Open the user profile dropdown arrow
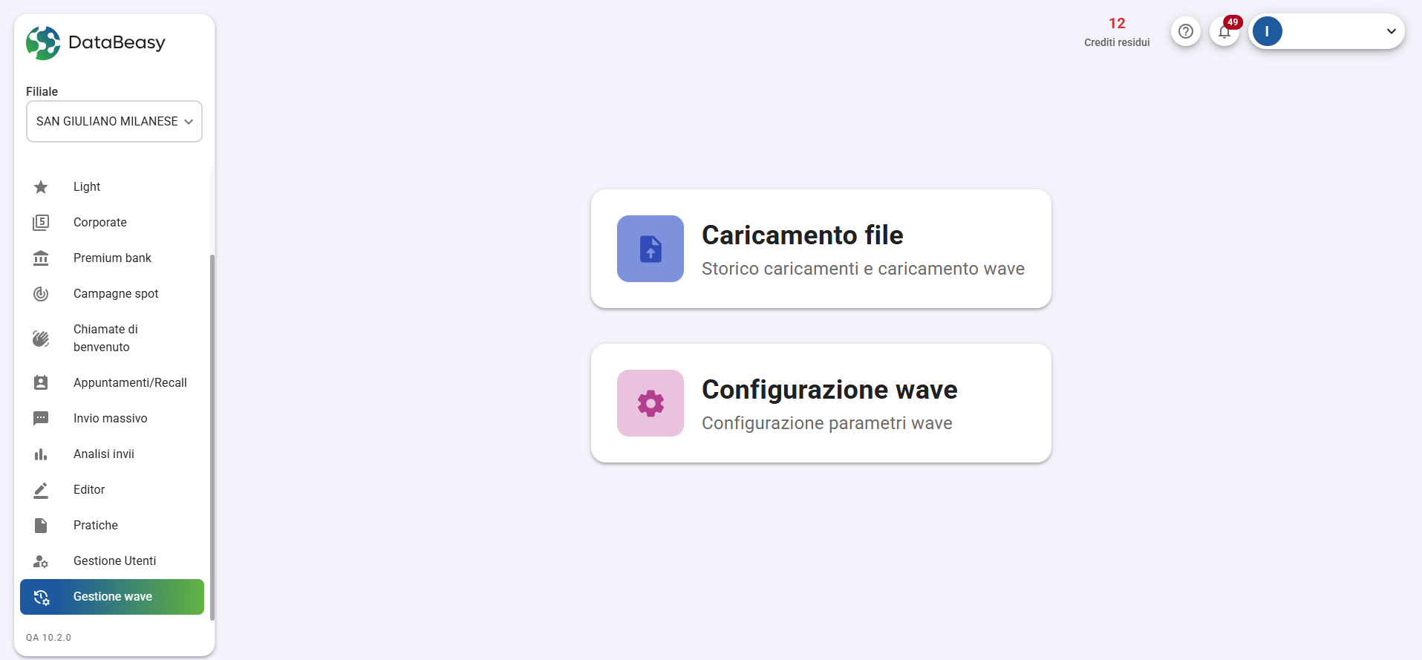 [x=1390, y=31]
